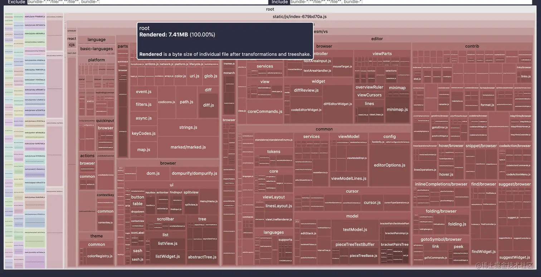Click the pieceTreeBase.js block
Screen dimensions: 541x277
click(x=364, y=256)
